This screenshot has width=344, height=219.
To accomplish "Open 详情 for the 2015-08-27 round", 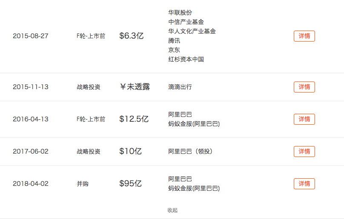I will [304, 36].
